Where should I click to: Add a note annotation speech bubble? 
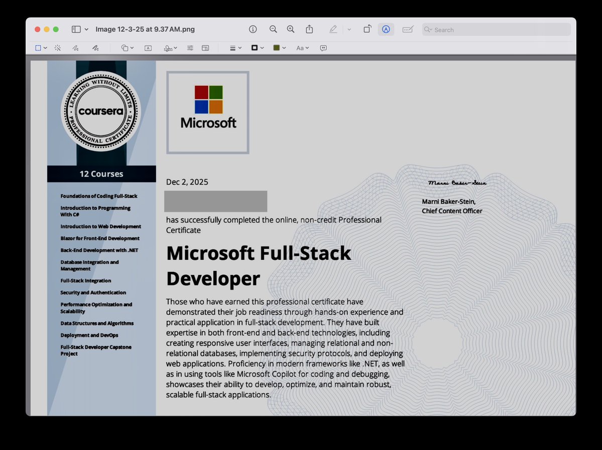[x=323, y=48]
